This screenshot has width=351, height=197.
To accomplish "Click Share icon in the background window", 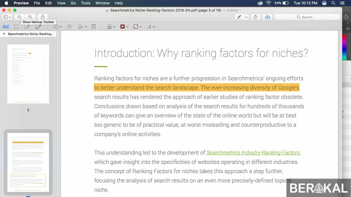I will coord(346,17).
